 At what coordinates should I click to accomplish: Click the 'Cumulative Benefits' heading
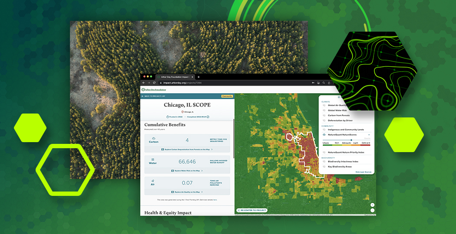click(x=165, y=125)
